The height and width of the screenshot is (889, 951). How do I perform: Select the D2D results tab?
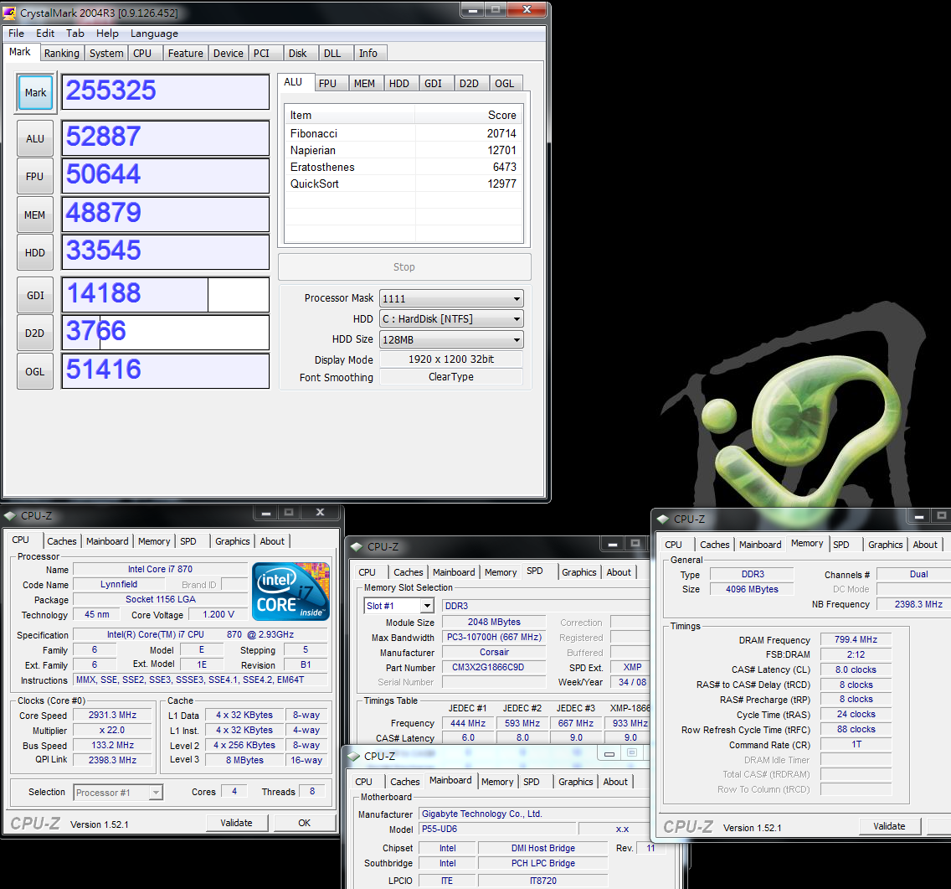tap(469, 83)
